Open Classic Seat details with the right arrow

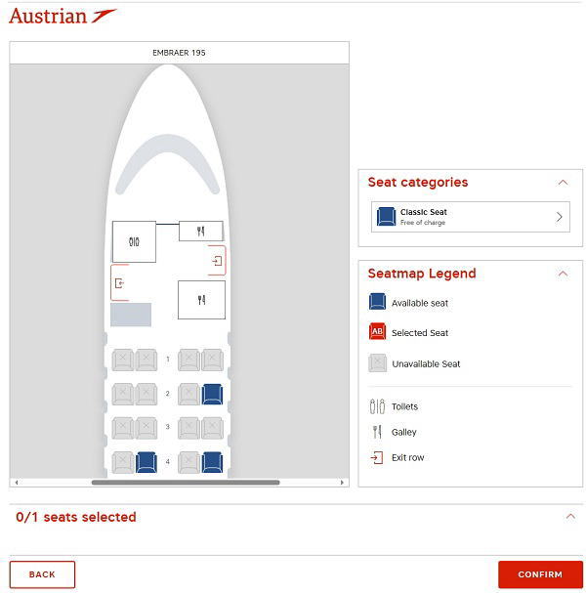point(560,217)
